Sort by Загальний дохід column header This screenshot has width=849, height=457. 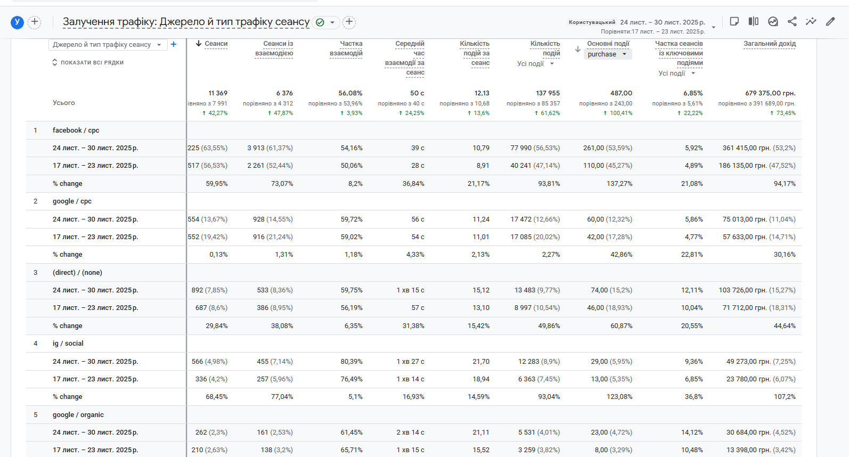pos(770,44)
